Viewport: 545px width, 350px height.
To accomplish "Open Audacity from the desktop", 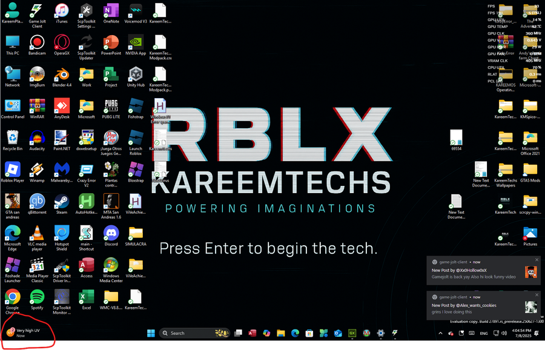I will [37, 140].
